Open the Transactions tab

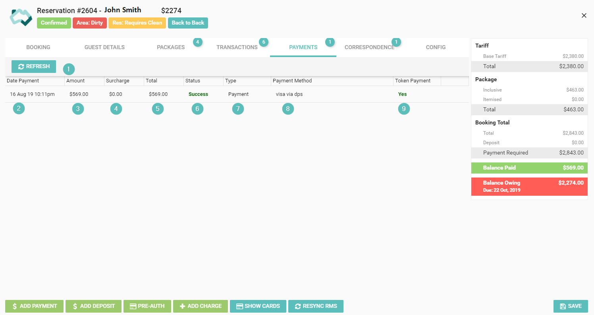(x=237, y=48)
